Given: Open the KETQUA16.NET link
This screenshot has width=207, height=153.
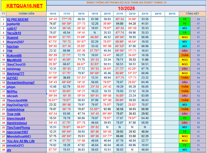Looking at the screenshot, I should coord(24,6).
